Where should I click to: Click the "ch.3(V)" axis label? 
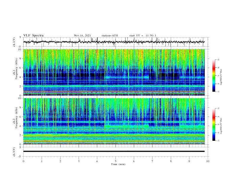[x=14, y=152]
